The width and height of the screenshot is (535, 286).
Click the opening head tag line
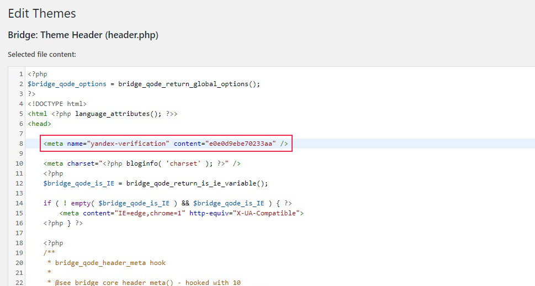point(40,124)
